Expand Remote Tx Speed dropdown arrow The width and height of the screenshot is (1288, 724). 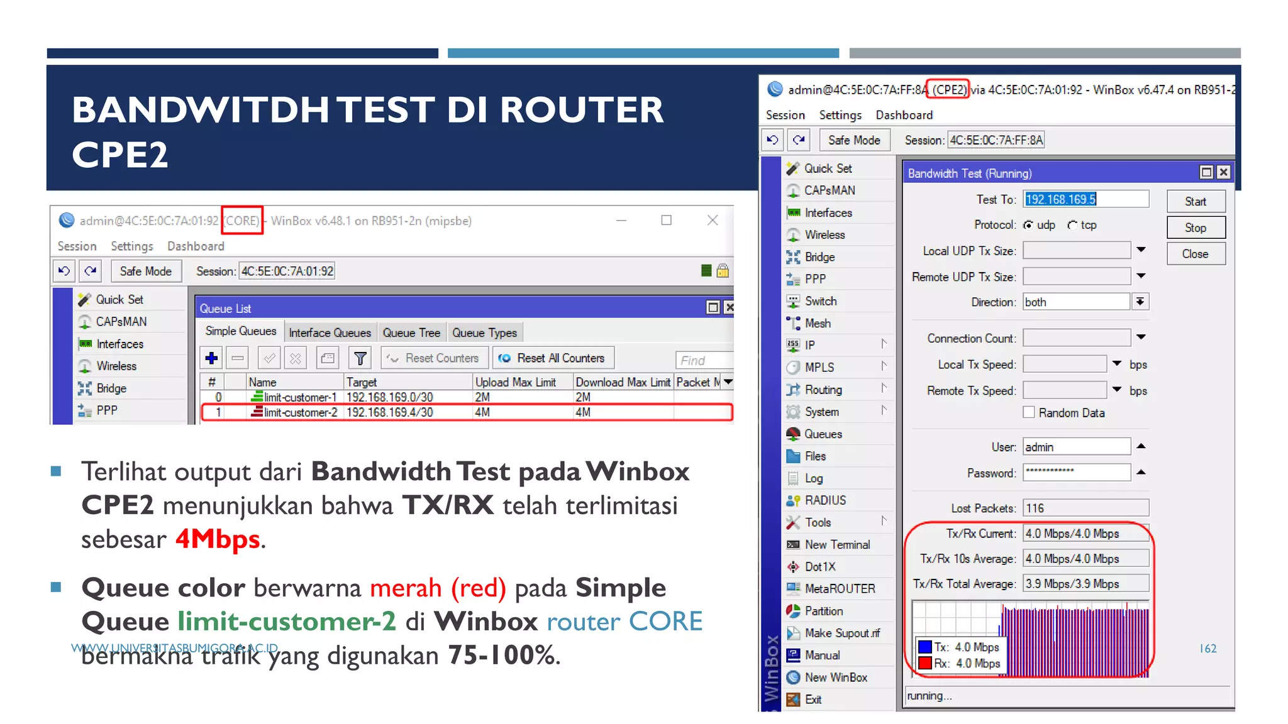[1117, 390]
